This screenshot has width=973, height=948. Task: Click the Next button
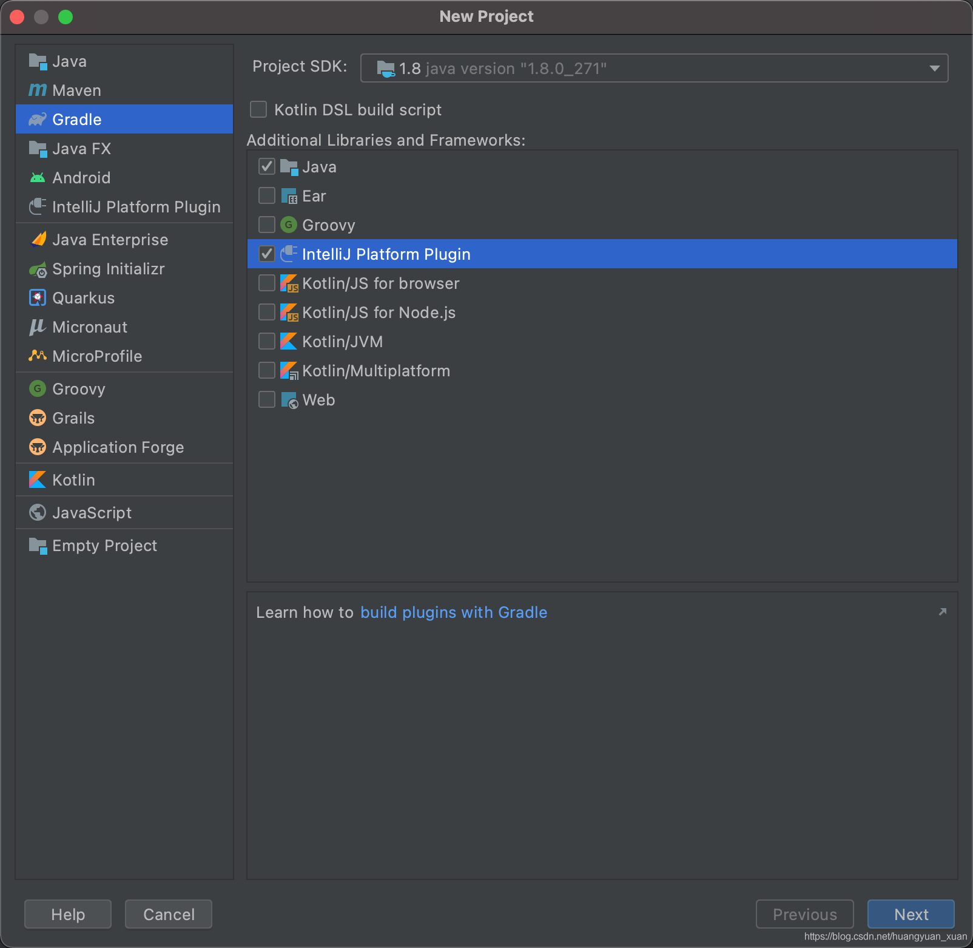point(911,914)
